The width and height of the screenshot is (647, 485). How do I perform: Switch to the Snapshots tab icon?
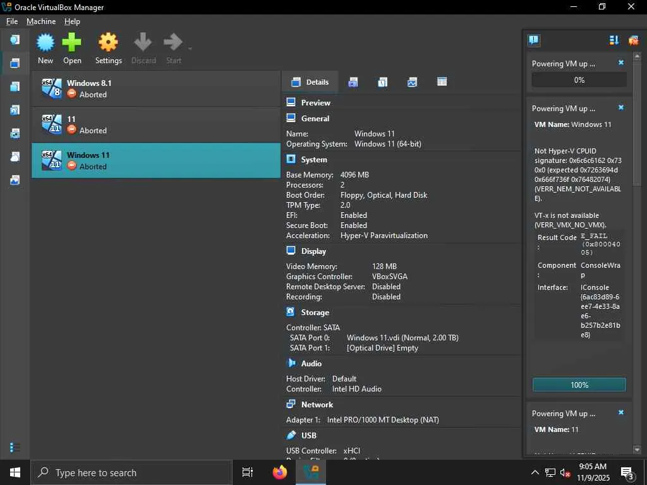353,81
